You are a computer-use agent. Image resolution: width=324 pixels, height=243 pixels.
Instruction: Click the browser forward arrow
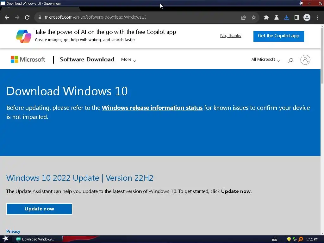coord(17,17)
